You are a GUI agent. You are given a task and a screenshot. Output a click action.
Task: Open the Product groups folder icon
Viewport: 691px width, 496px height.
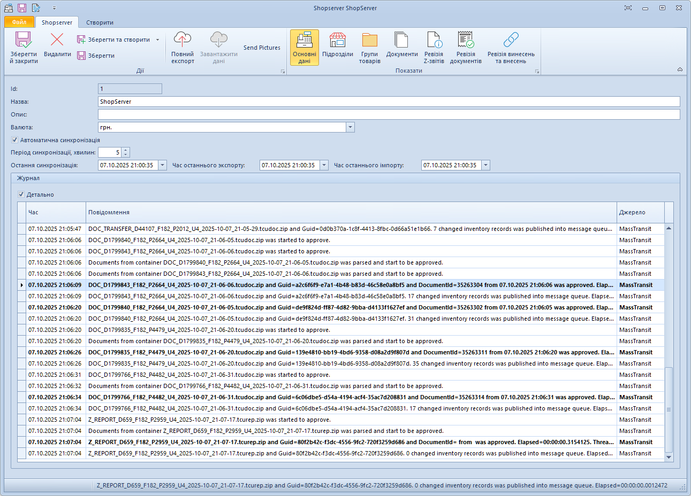point(369,41)
